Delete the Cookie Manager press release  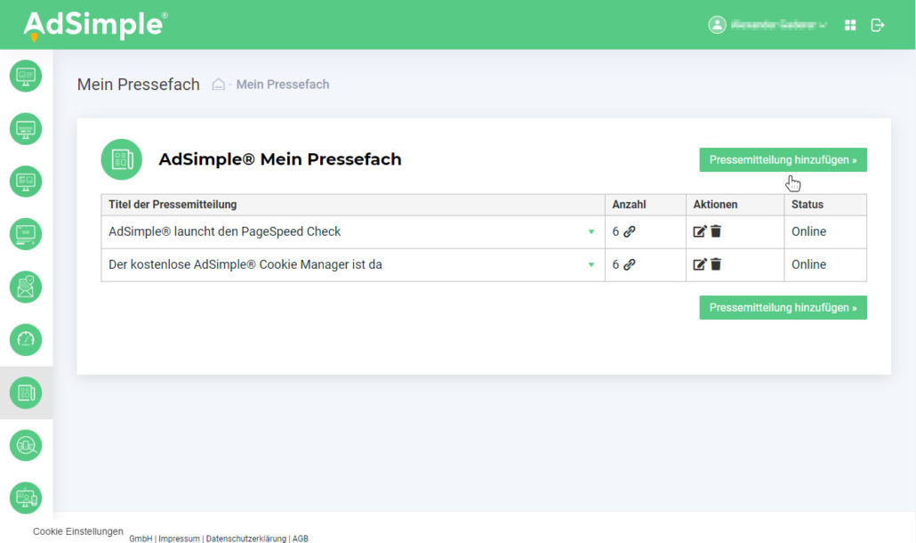[x=716, y=264]
